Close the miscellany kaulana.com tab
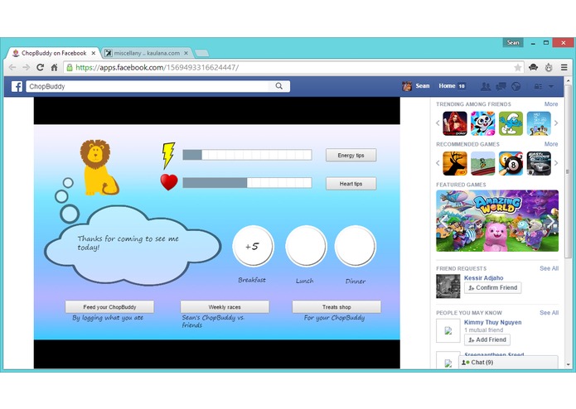Viewport: 576px width, 409px height. pos(186,53)
